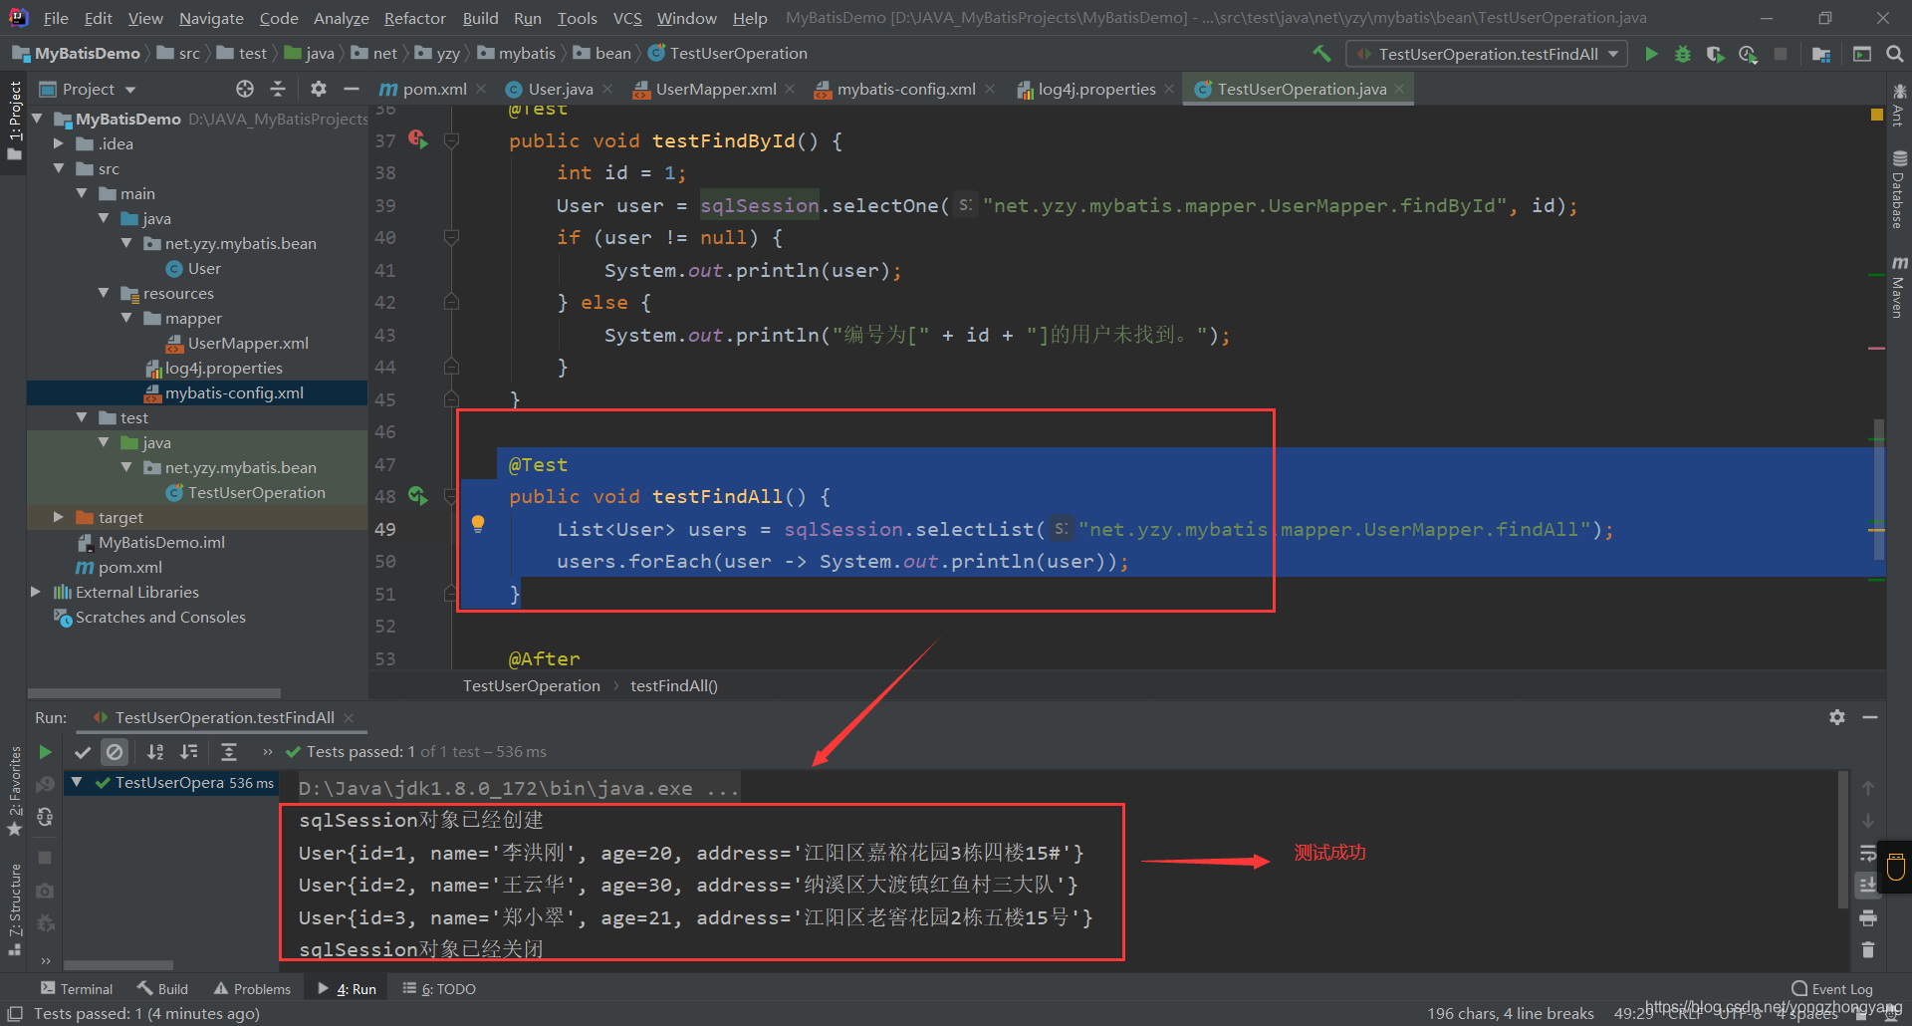The image size is (1912, 1026).
Task: Toggle the Database side tool window
Action: point(1899,189)
